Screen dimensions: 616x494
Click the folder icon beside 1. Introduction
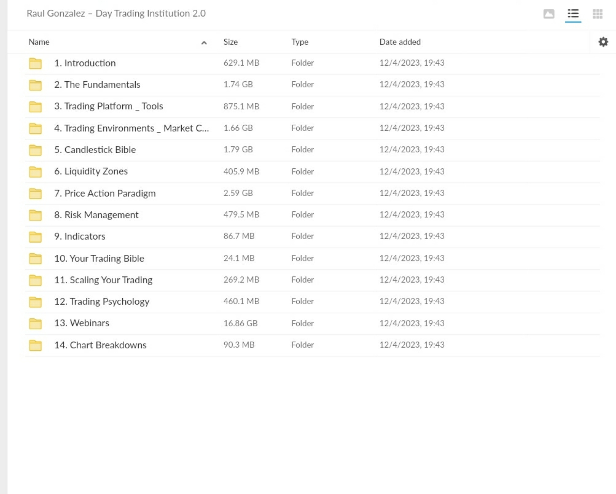pyautogui.click(x=35, y=63)
